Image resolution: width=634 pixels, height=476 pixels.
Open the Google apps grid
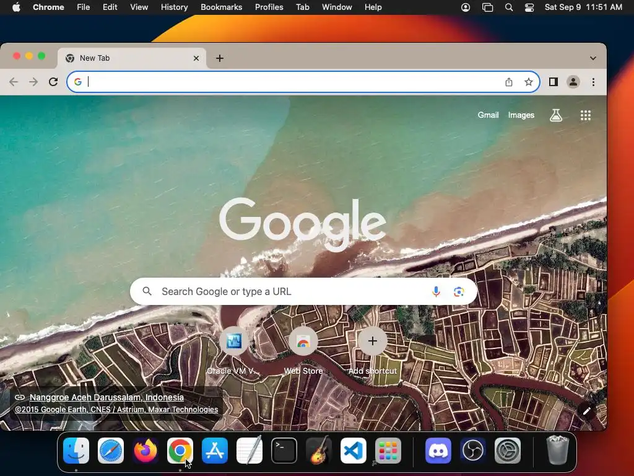click(x=586, y=115)
